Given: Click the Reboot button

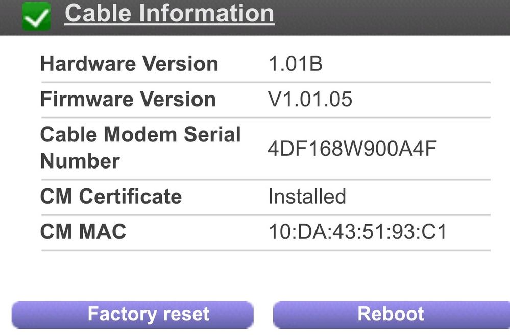Looking at the screenshot, I should coord(391,315).
